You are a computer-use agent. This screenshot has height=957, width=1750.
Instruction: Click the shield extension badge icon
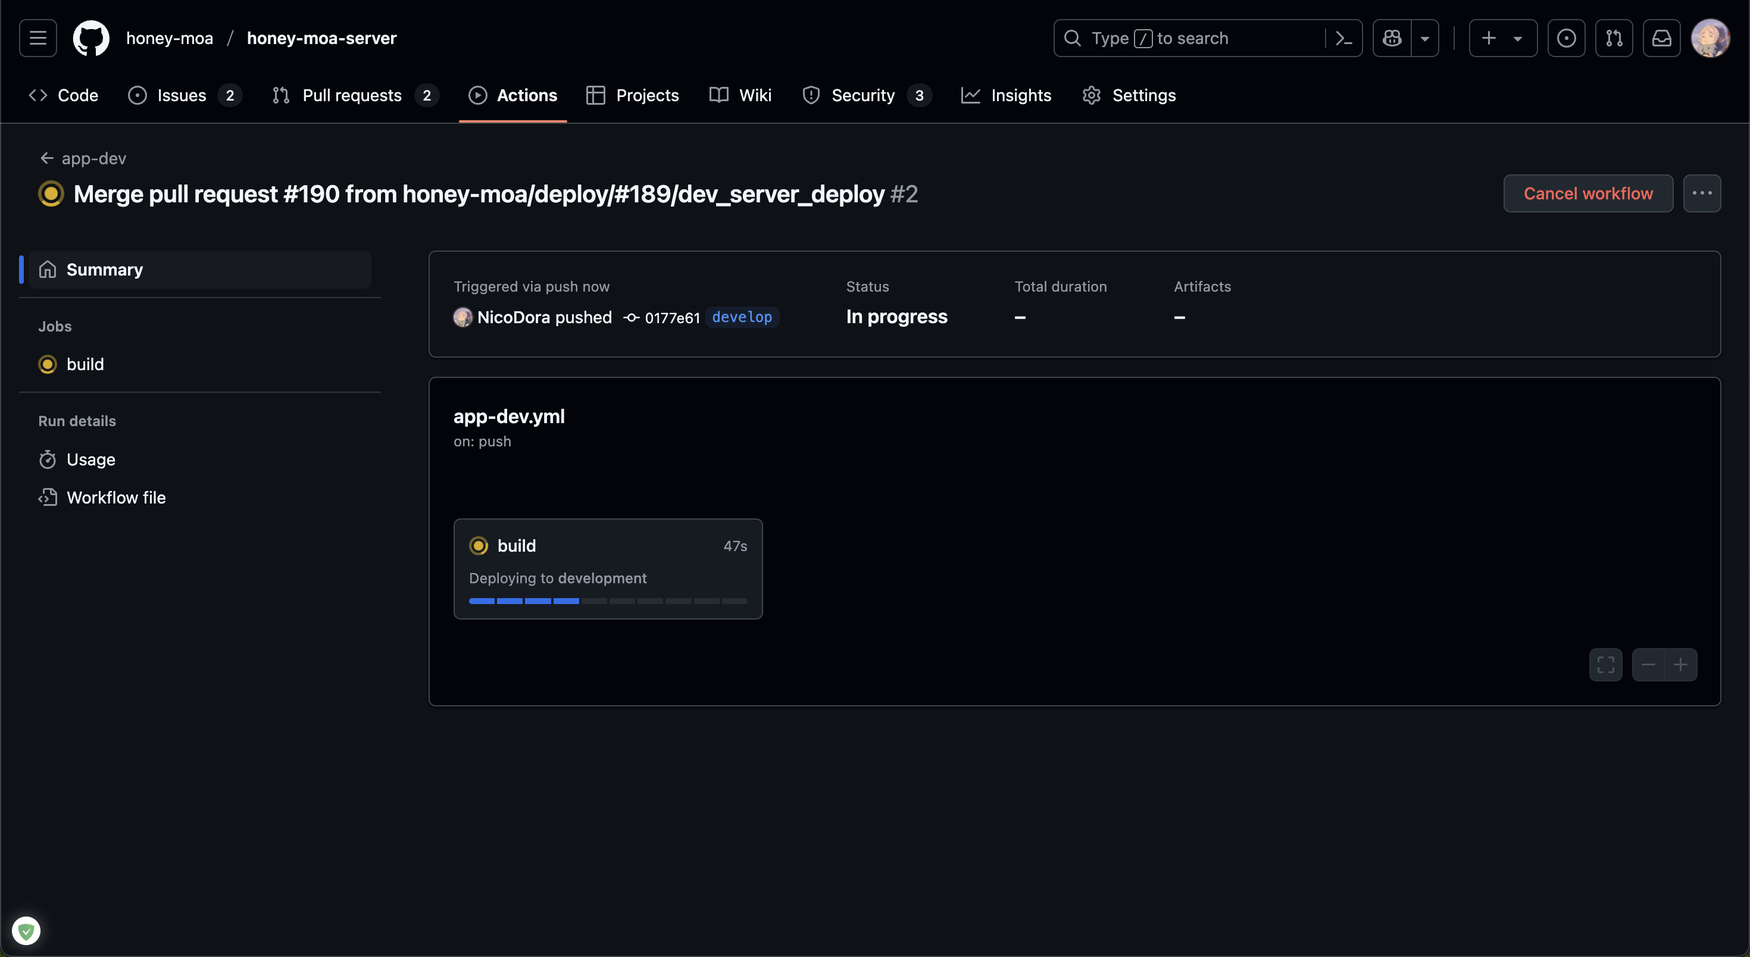tap(26, 930)
